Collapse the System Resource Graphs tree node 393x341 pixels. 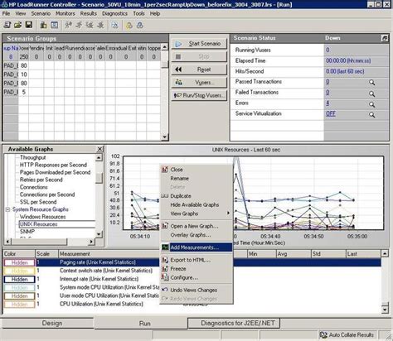[7, 209]
